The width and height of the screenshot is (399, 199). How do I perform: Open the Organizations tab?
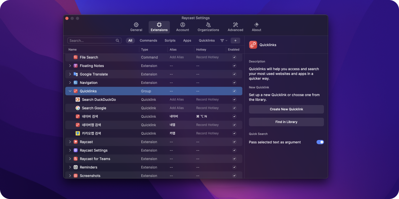208,27
